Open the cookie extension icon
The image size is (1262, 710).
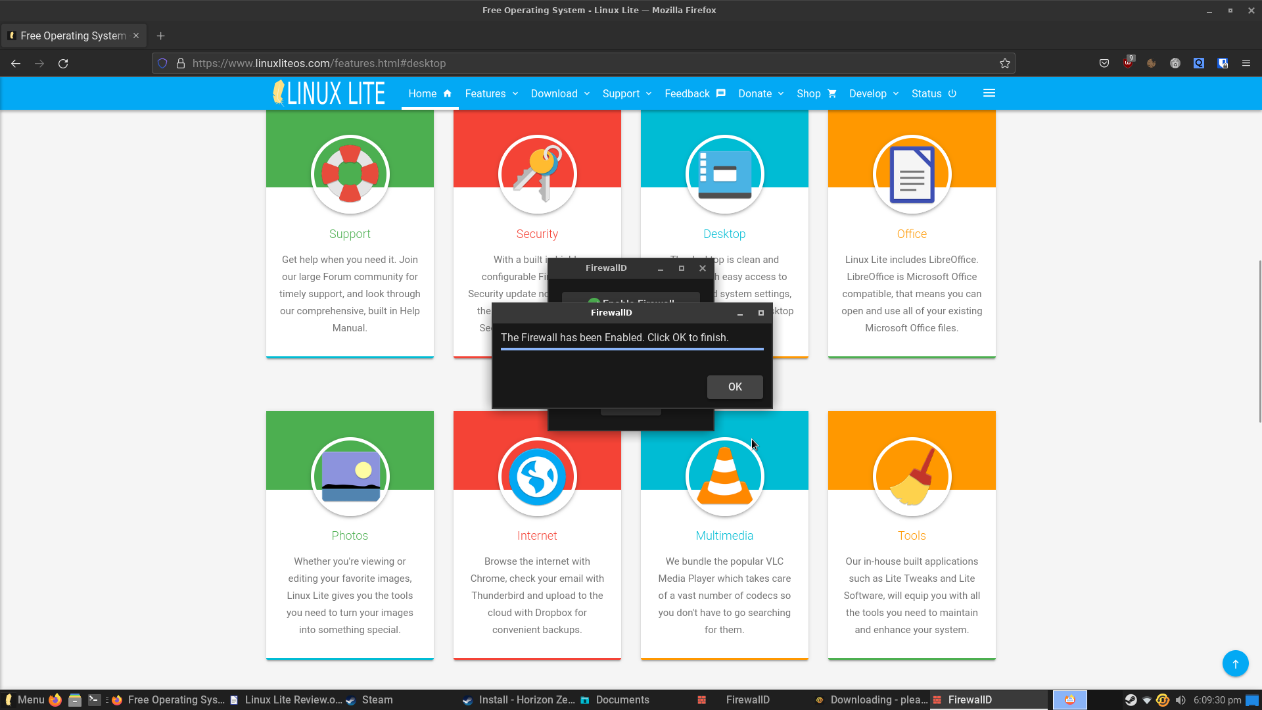[1152, 64]
